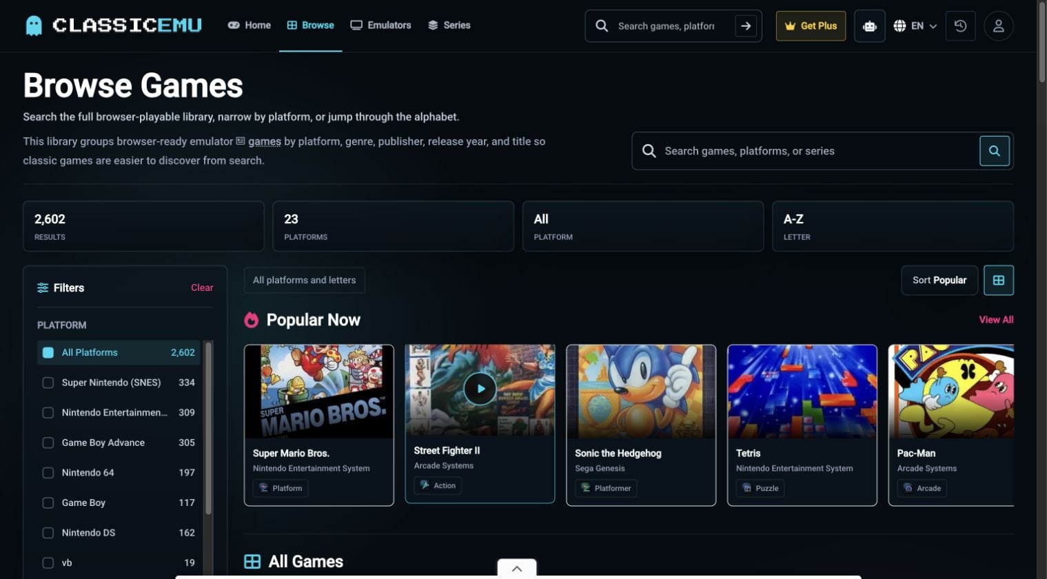Tick the Game Boy Advance checkbox
The image size is (1047, 579).
(48, 443)
